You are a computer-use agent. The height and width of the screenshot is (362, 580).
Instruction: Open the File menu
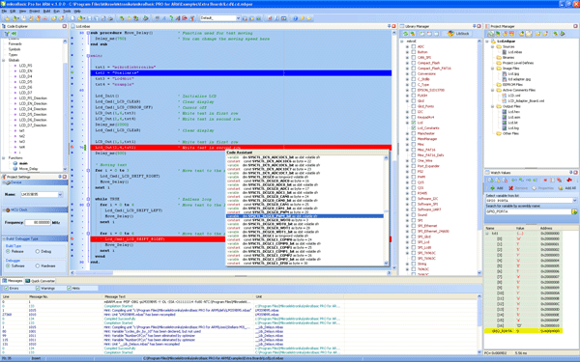coord(4,11)
